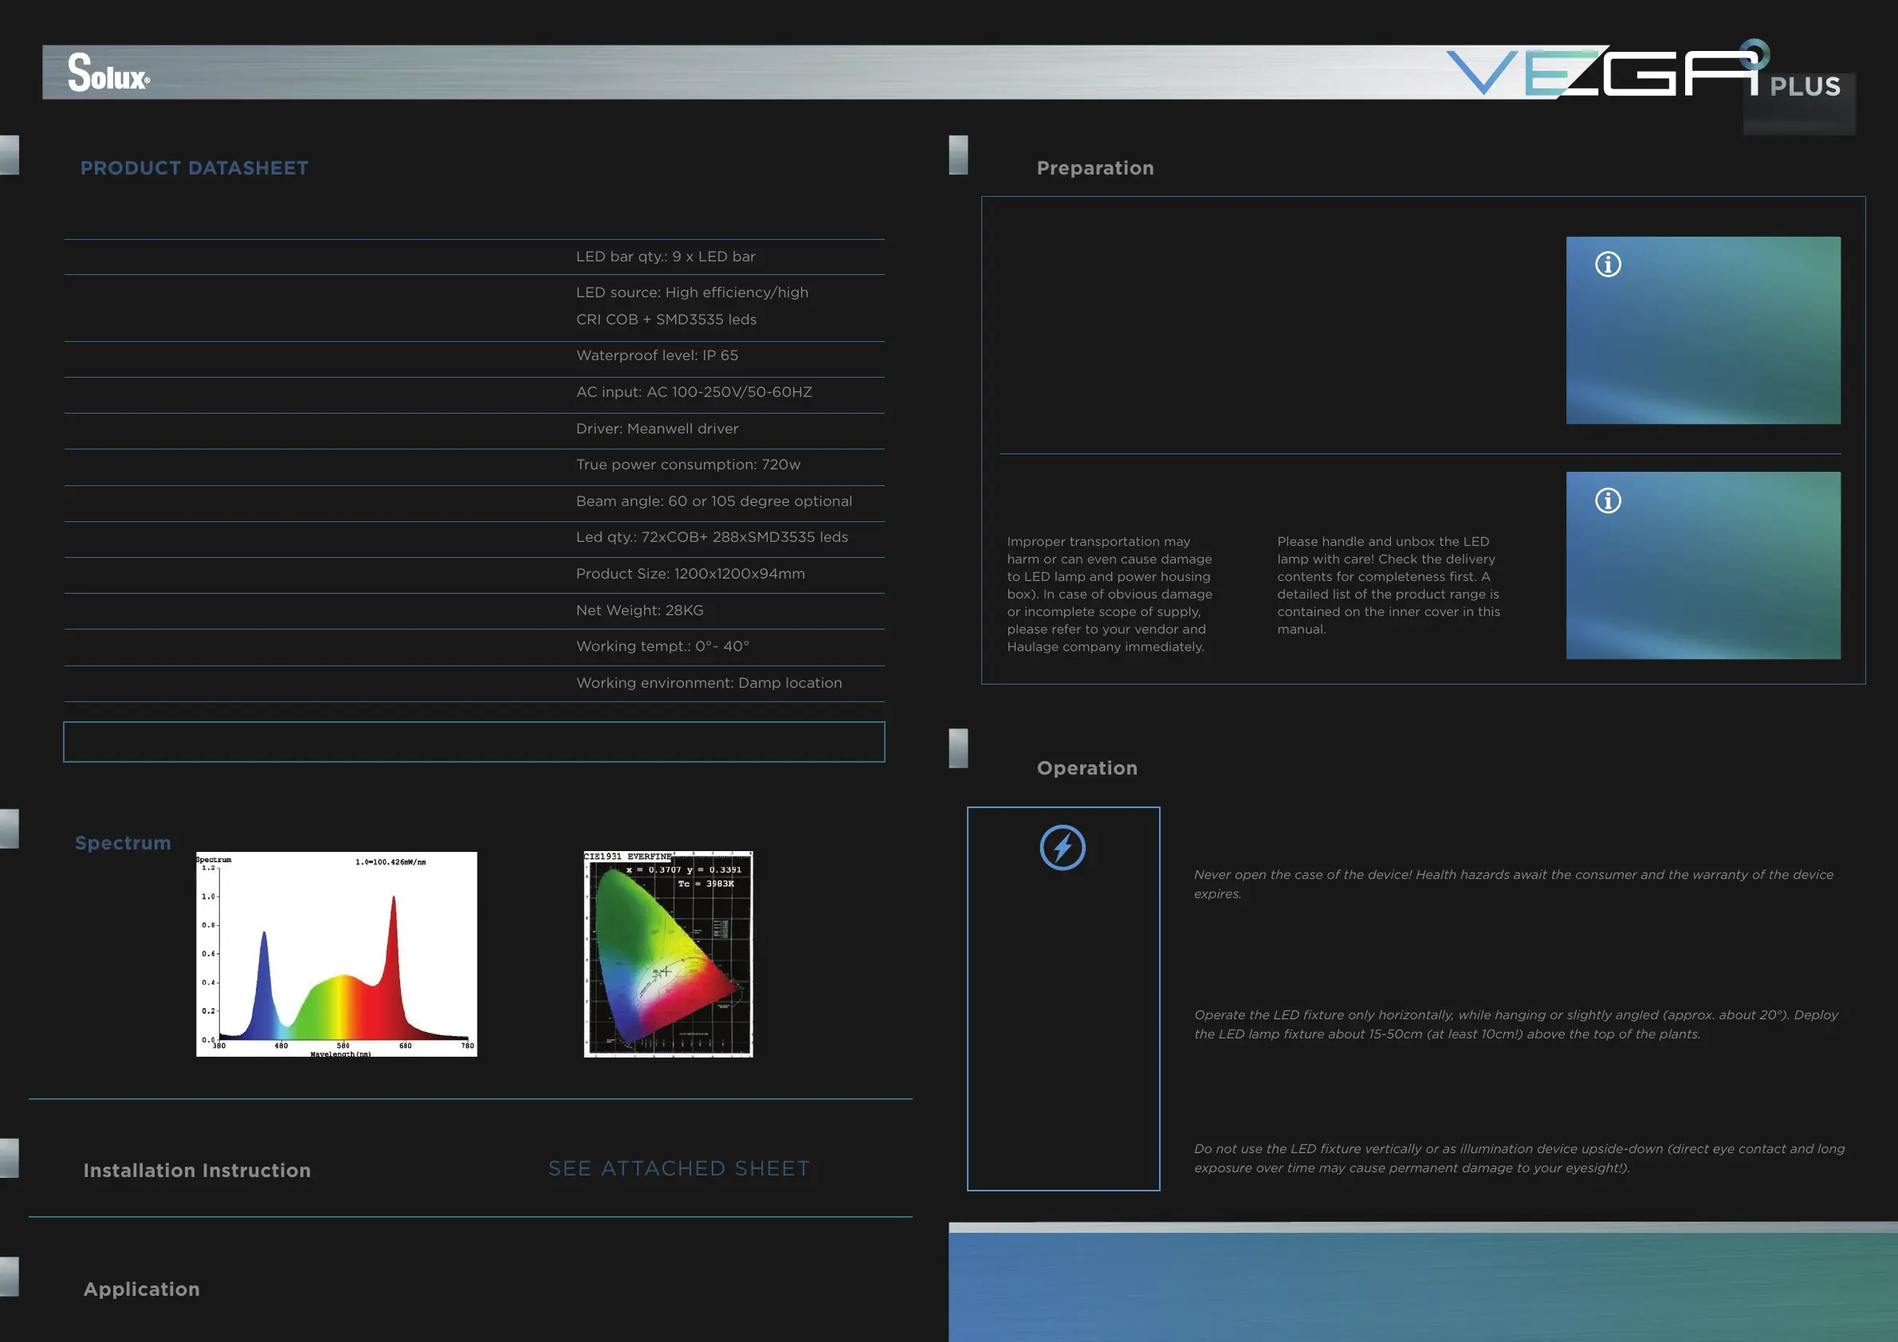The height and width of the screenshot is (1342, 1898).
Task: Click the Net Weight 28KG specification
Action: pyautogui.click(x=640, y=610)
